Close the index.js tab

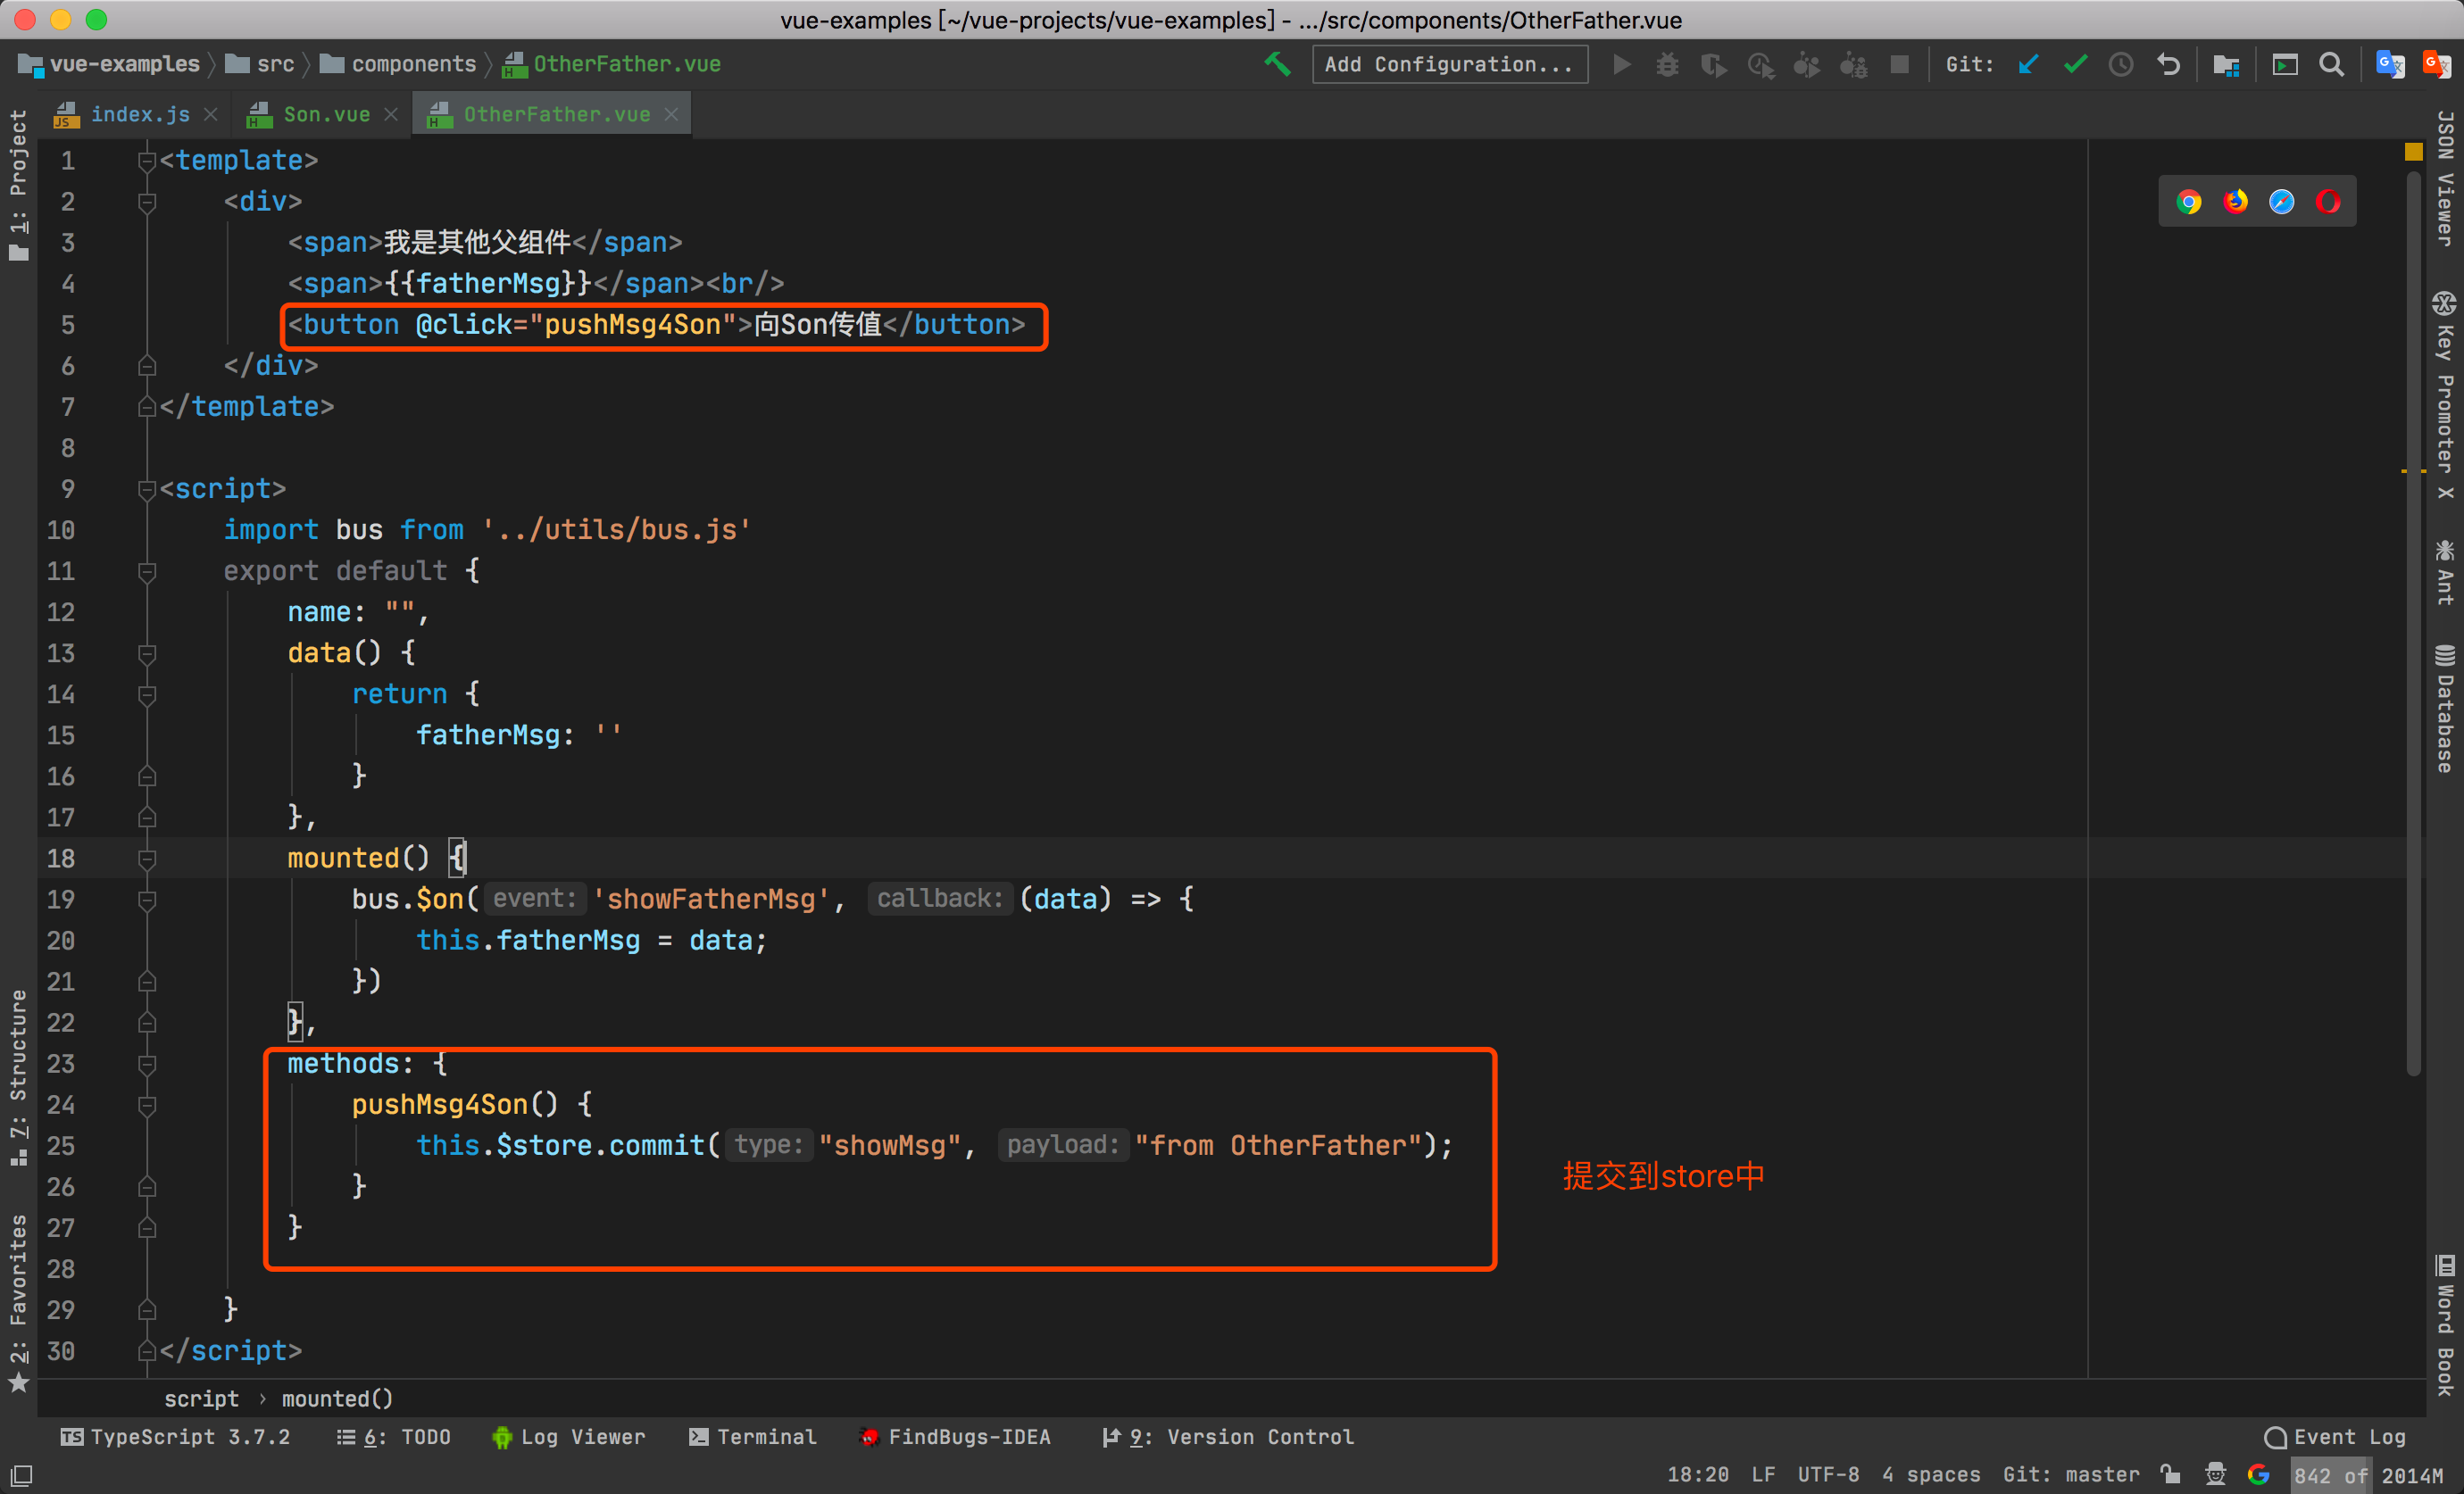tap(211, 115)
